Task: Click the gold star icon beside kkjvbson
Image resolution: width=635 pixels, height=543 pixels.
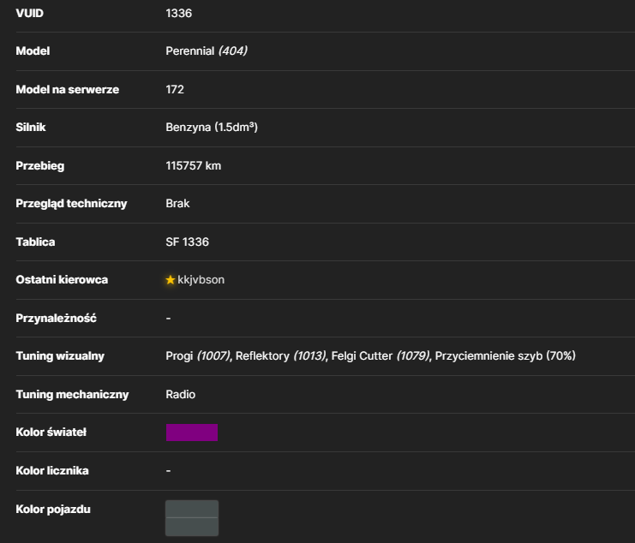Action: pos(170,280)
